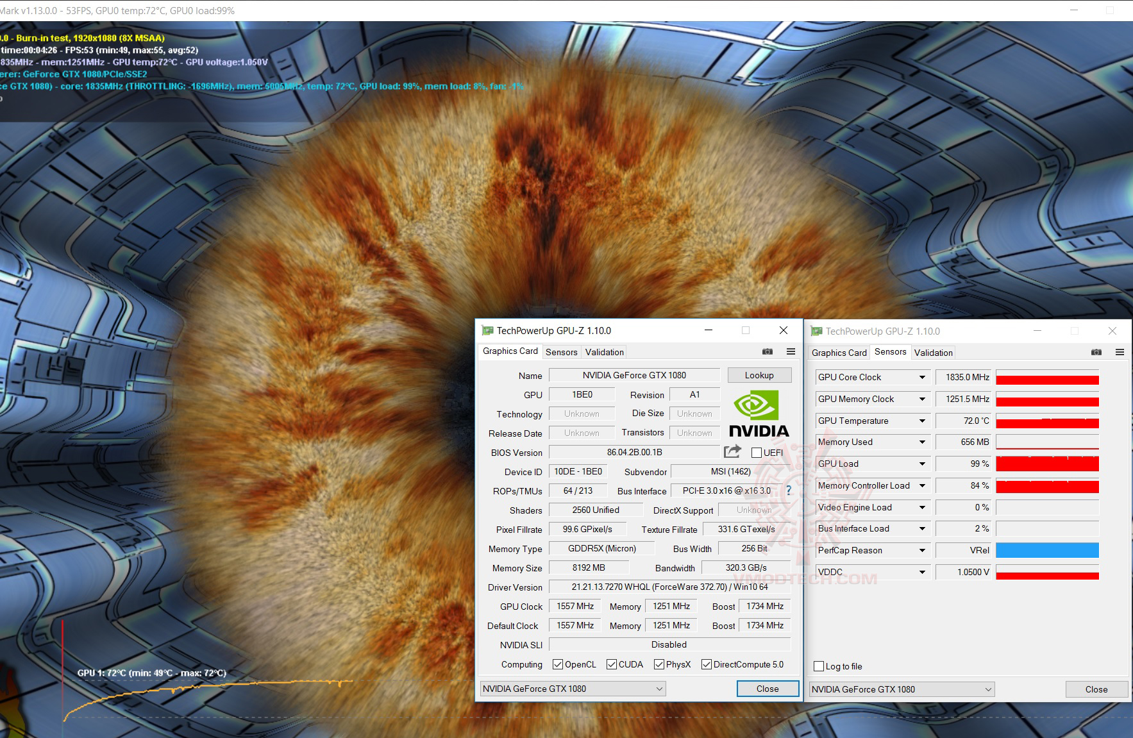Click the sensor value "1835.0 MHz"
The image size is (1133, 738).
tap(964, 377)
